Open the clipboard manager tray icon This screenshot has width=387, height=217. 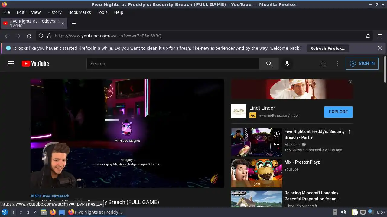pos(355,212)
